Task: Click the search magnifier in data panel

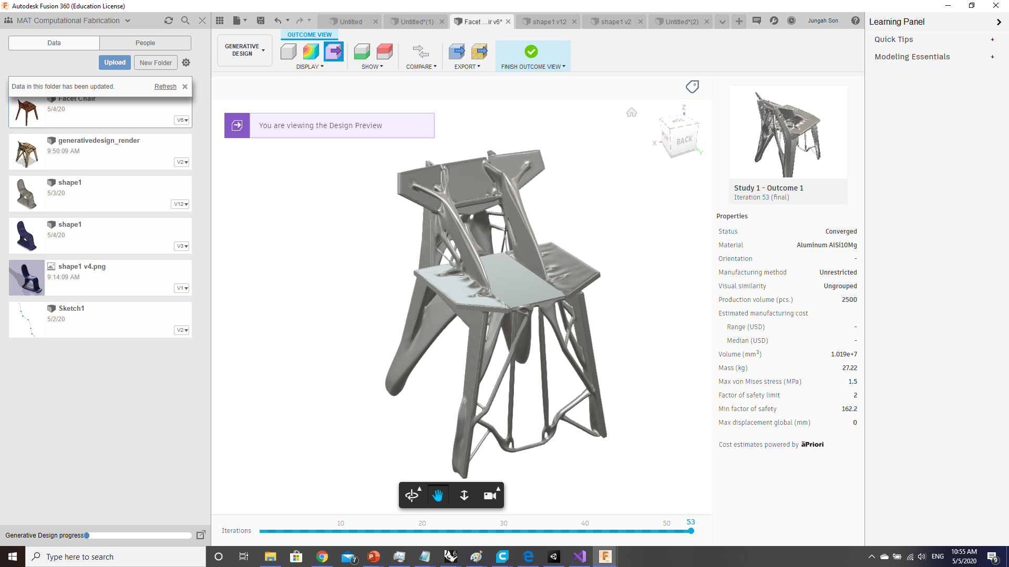Action: click(185, 20)
